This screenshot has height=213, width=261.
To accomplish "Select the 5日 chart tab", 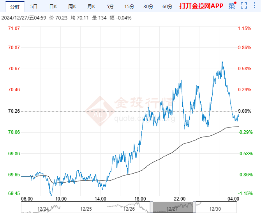I will tap(34, 6).
